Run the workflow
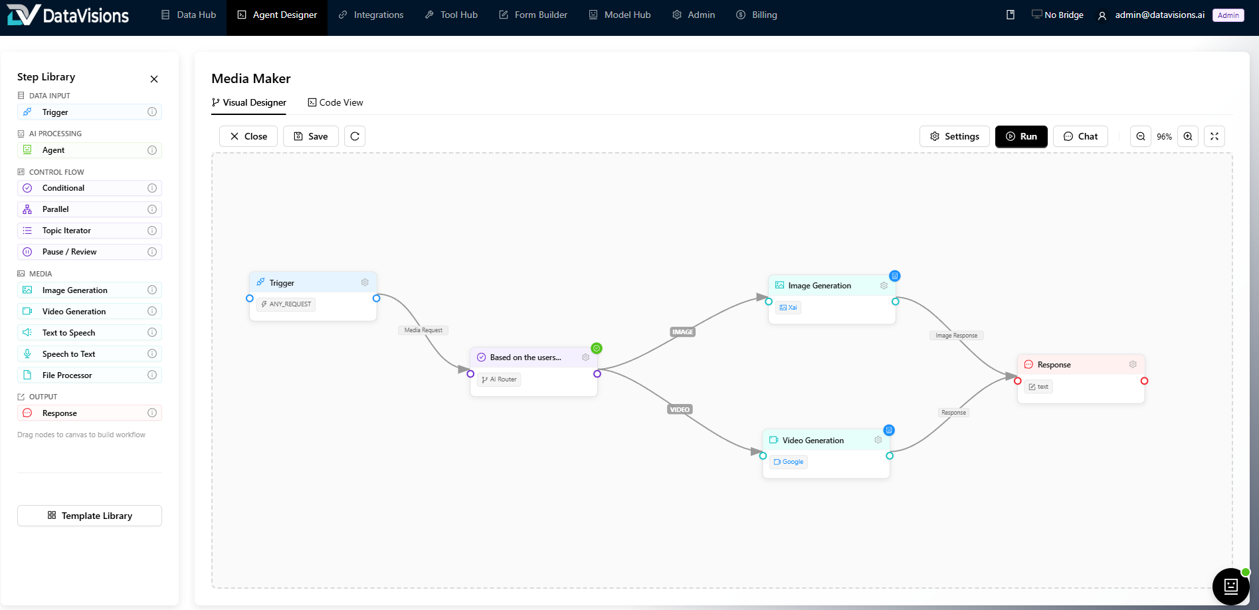The width and height of the screenshot is (1259, 610). [1021, 136]
